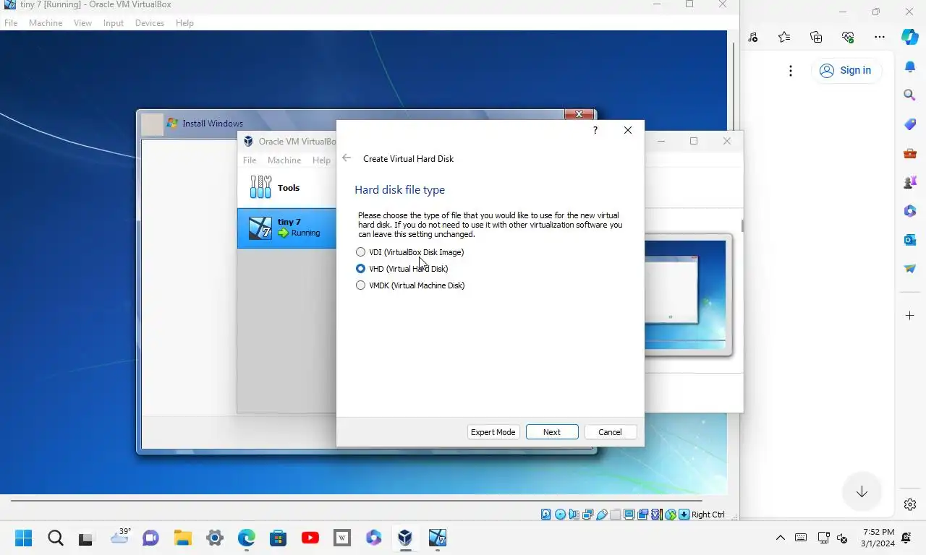Image resolution: width=926 pixels, height=555 pixels.
Task: Click the tiny 7 VM preview thumbnail
Action: tap(687, 295)
